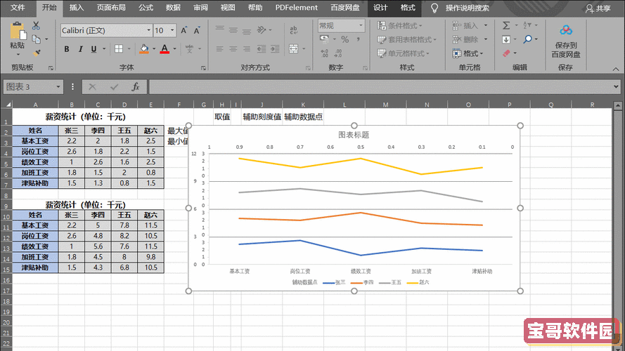Apply the fill color bucket
The image size is (625, 351).
point(144,49)
